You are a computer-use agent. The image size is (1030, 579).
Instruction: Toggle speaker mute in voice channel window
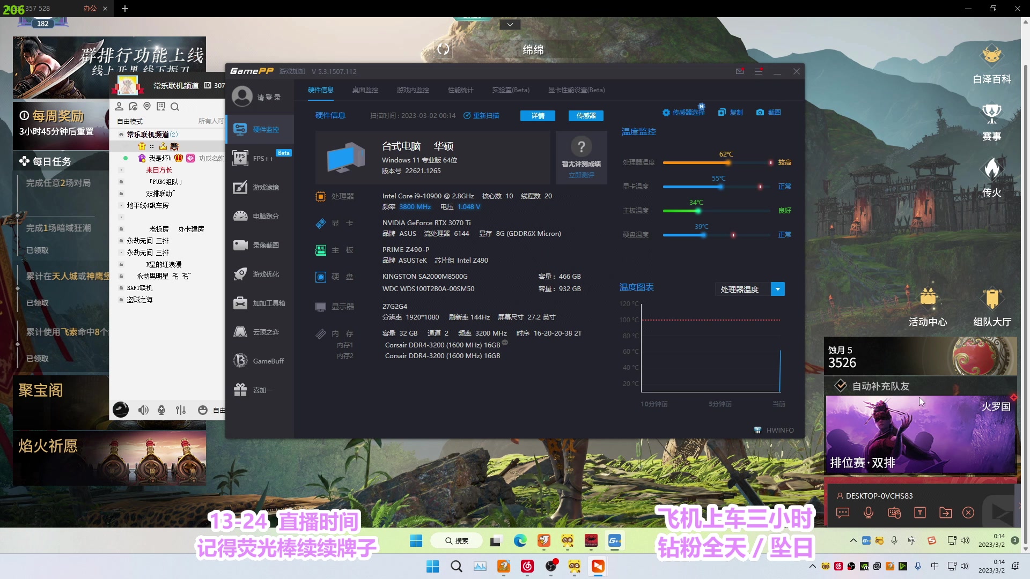coord(143,410)
